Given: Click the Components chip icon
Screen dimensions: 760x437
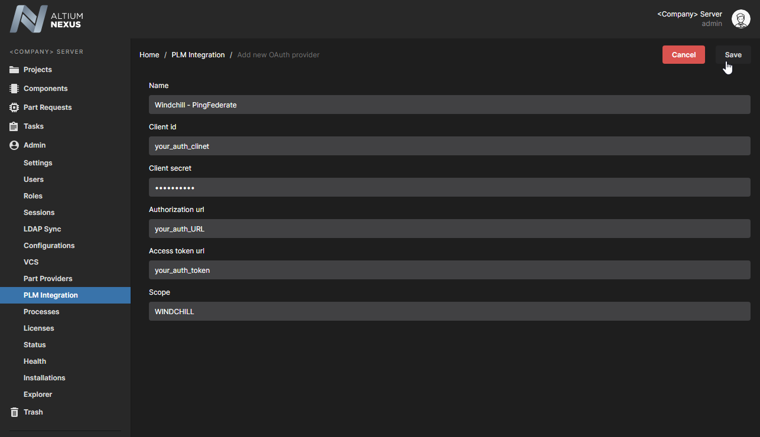Looking at the screenshot, I should (14, 89).
